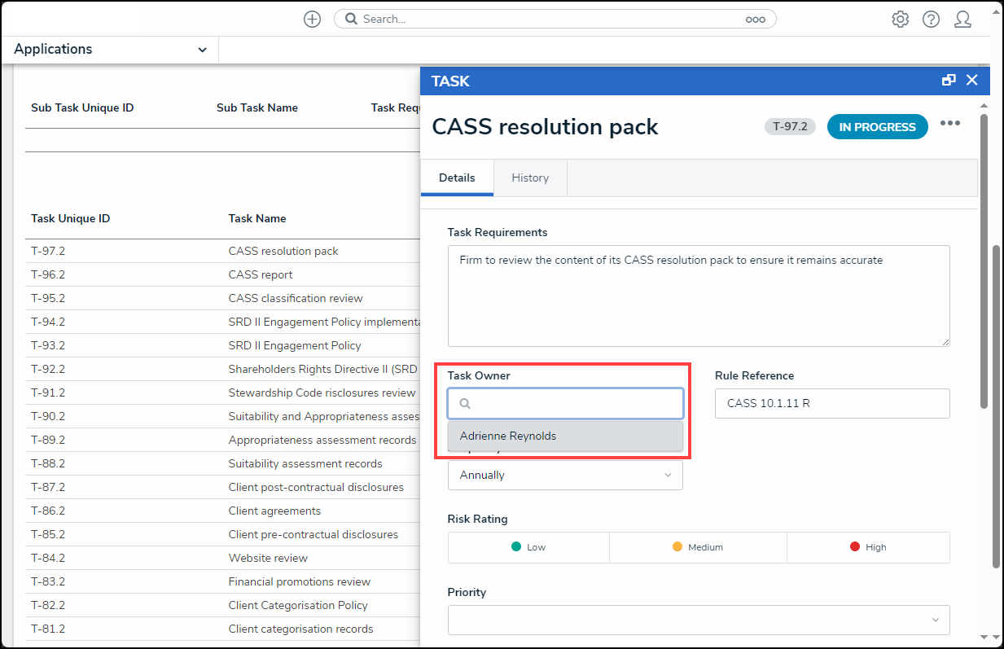Open the user profile icon

[x=962, y=20]
